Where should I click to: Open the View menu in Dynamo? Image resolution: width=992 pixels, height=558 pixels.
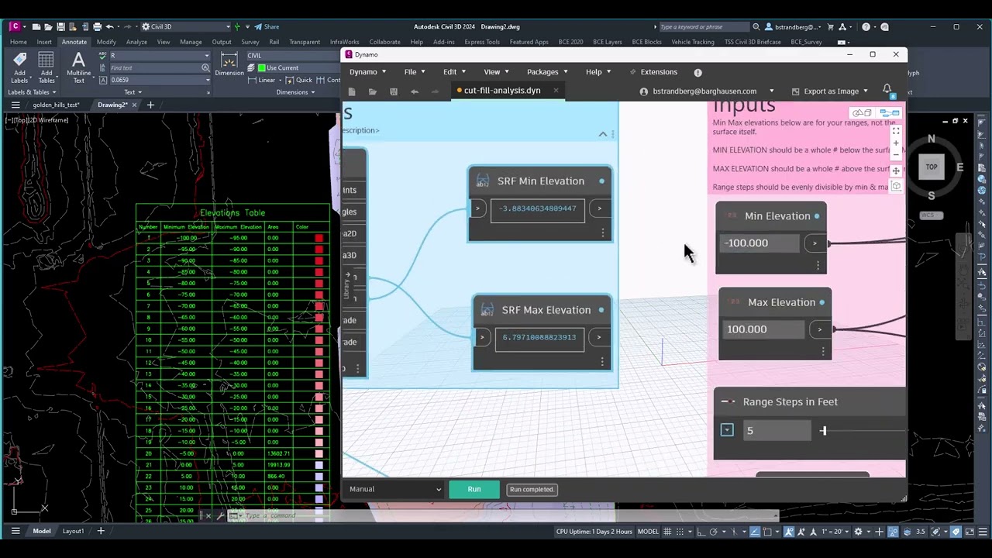click(x=496, y=72)
